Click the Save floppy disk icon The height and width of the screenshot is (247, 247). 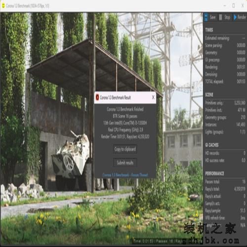[x=206, y=17]
